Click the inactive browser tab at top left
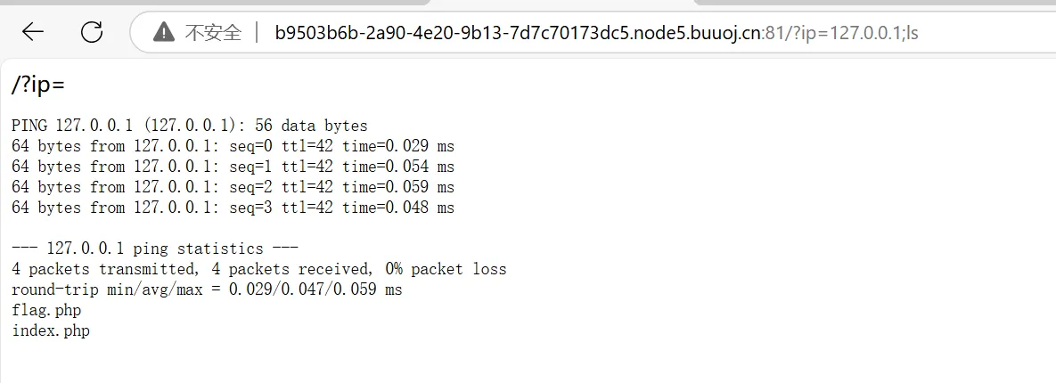This screenshot has height=383, width=1056. [214, 3]
